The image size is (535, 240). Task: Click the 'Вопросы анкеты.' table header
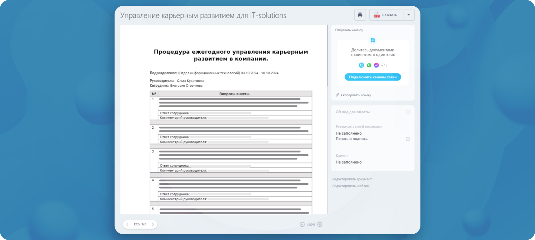pyautogui.click(x=235, y=94)
